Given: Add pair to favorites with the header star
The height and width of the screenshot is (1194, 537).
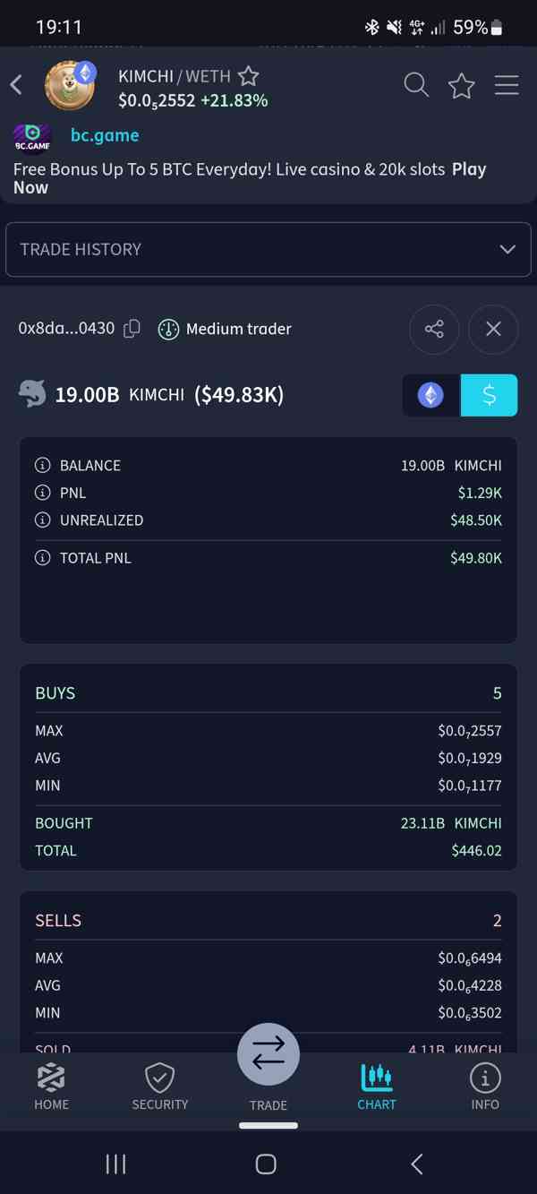Looking at the screenshot, I should pyautogui.click(x=462, y=86).
